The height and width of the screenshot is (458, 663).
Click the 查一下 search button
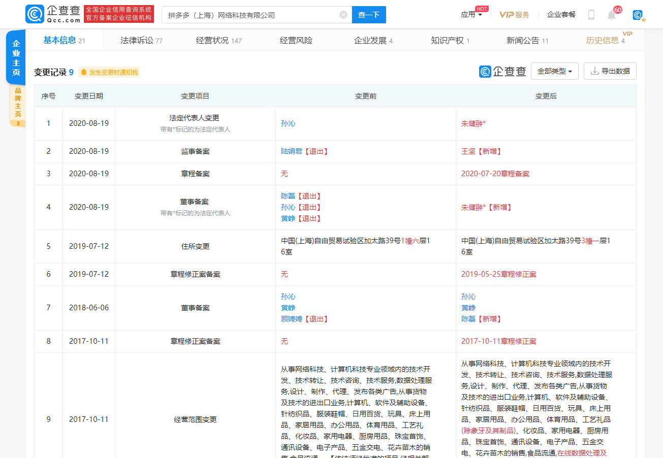point(369,15)
